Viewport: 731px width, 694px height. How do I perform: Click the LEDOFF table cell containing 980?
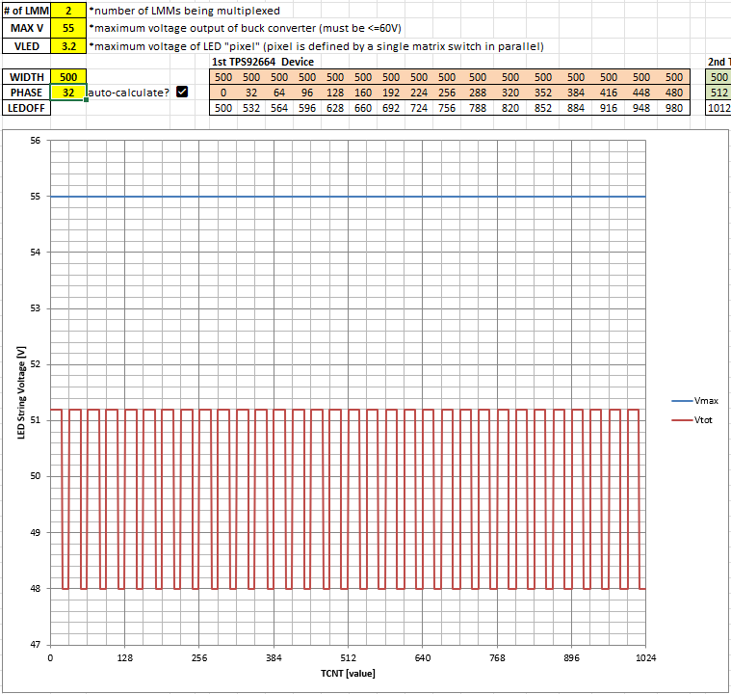(x=673, y=108)
